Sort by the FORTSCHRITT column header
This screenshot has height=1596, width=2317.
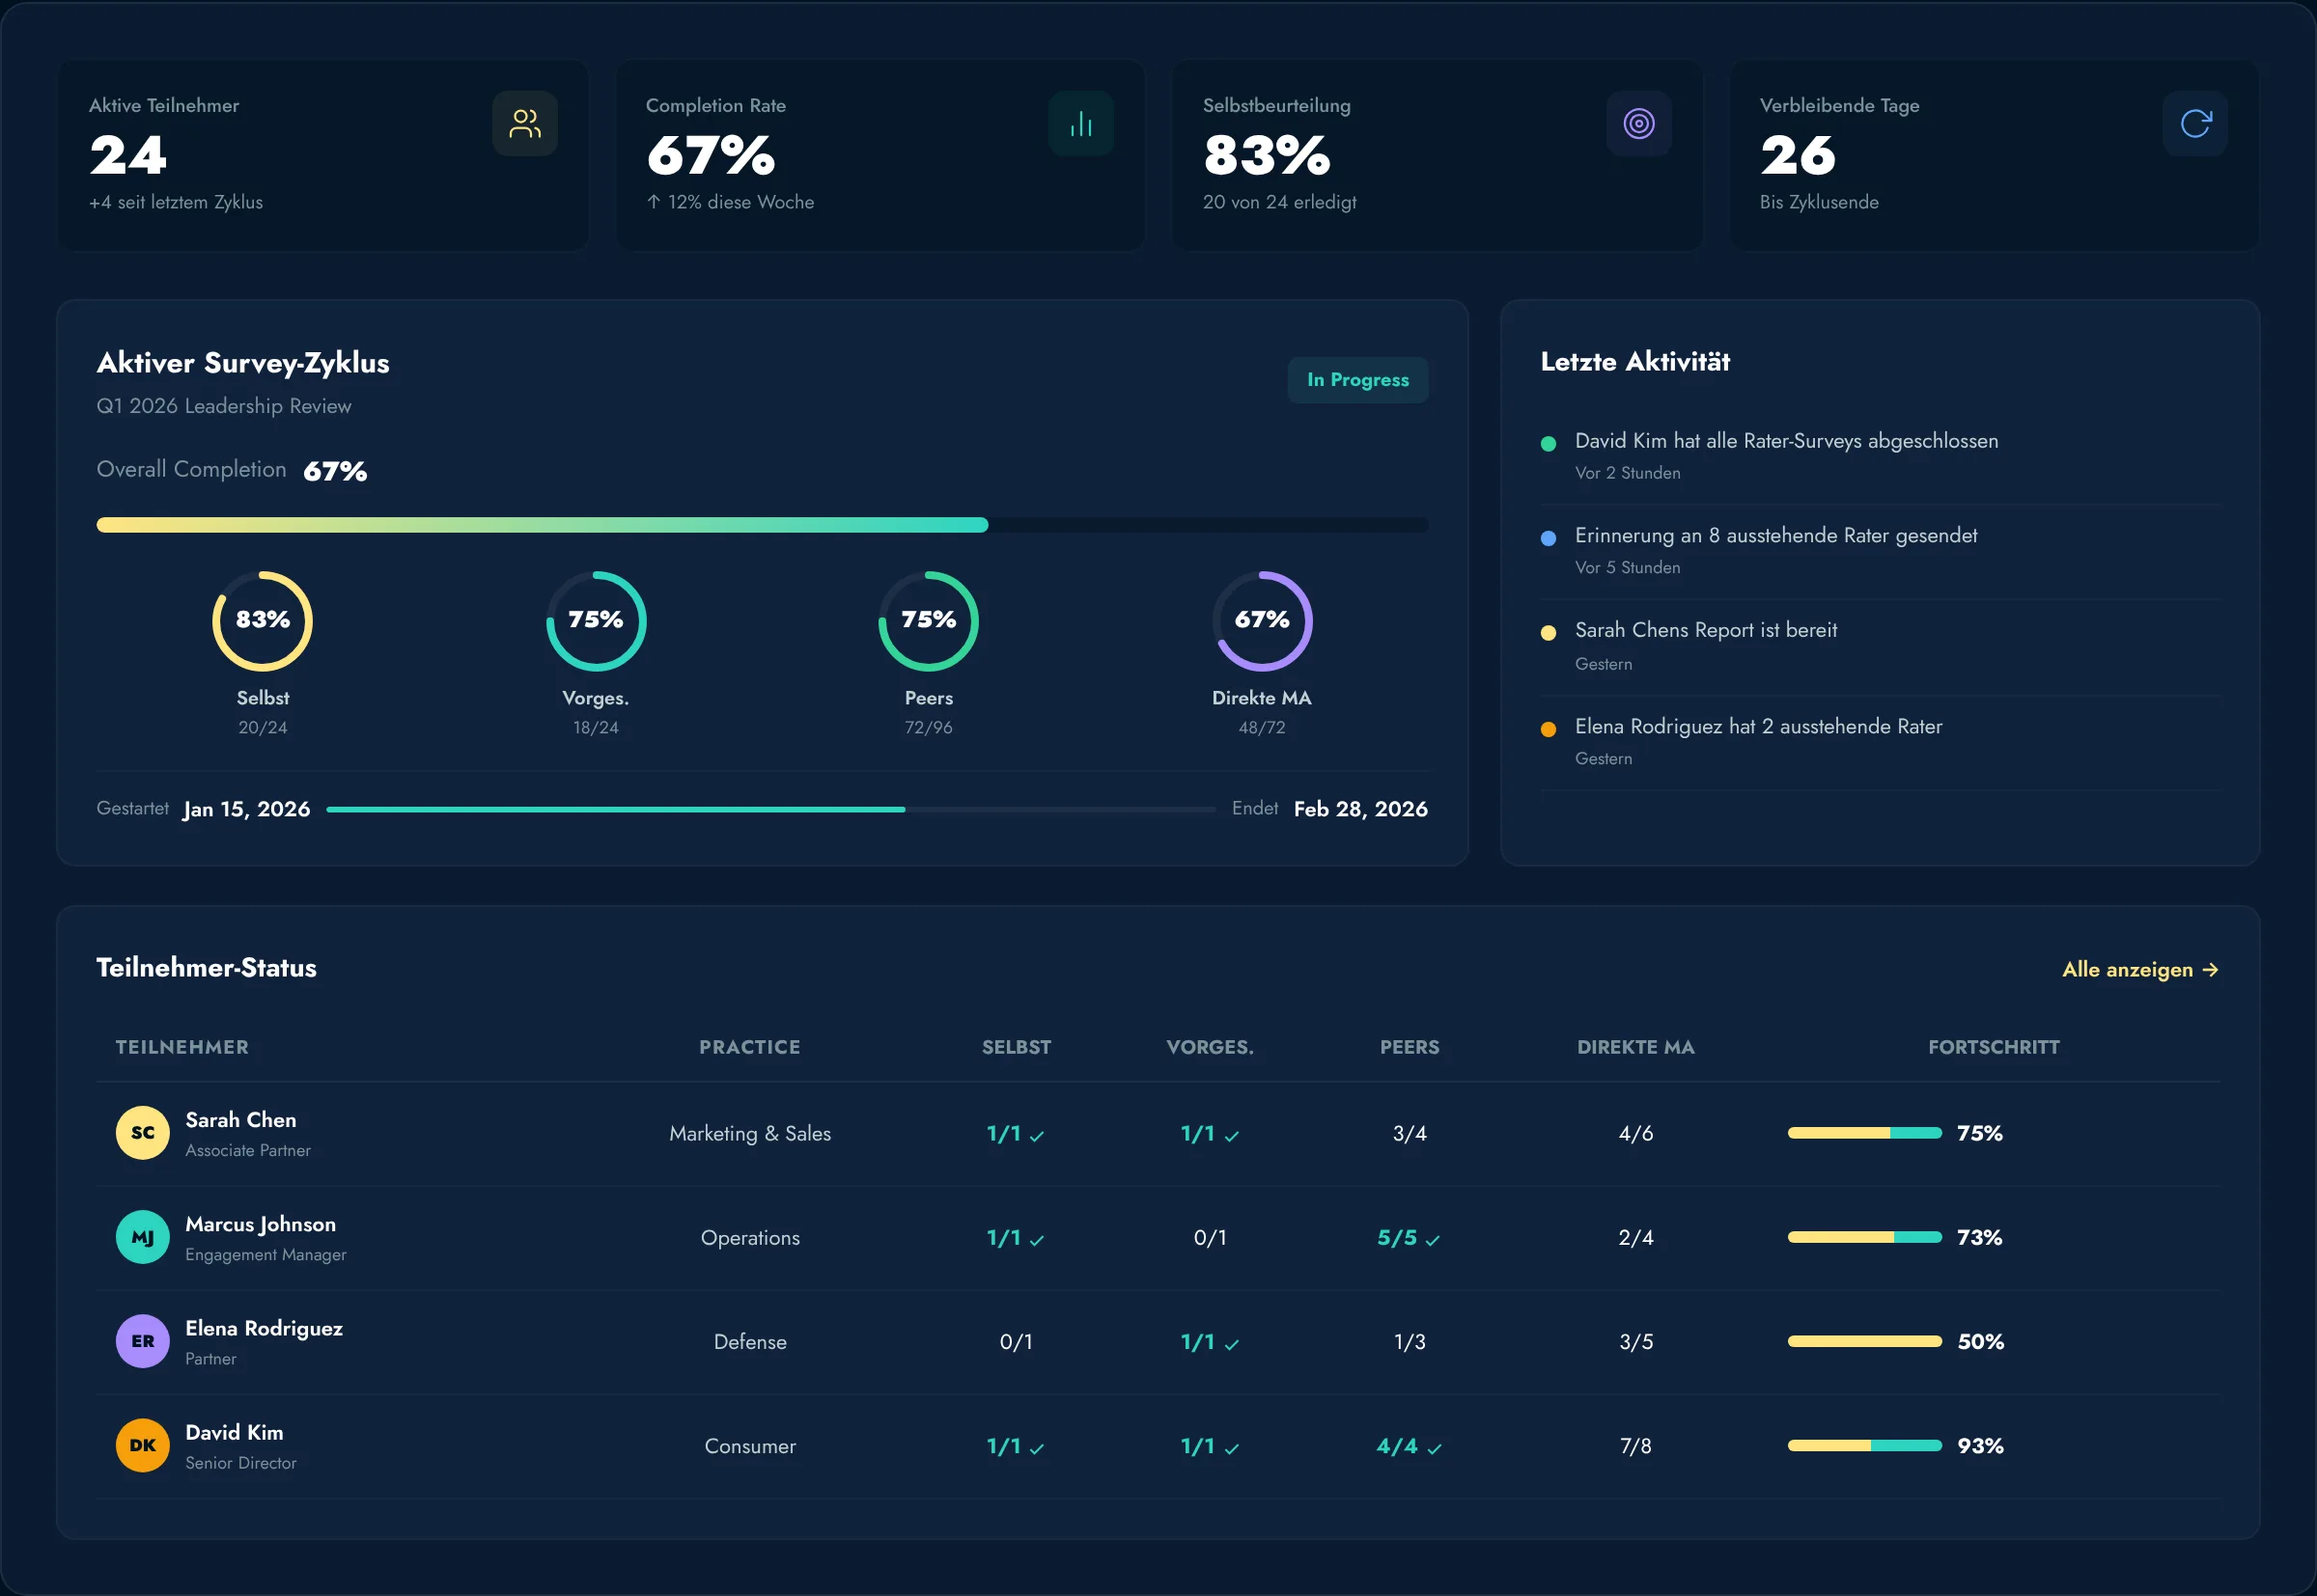(1994, 1047)
